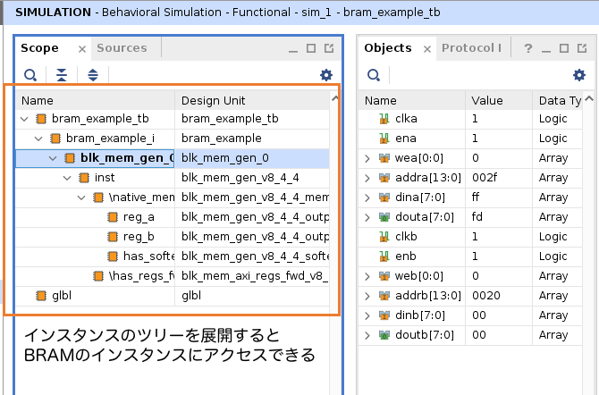
Task: Switch to the Sources tab
Action: click(x=122, y=48)
